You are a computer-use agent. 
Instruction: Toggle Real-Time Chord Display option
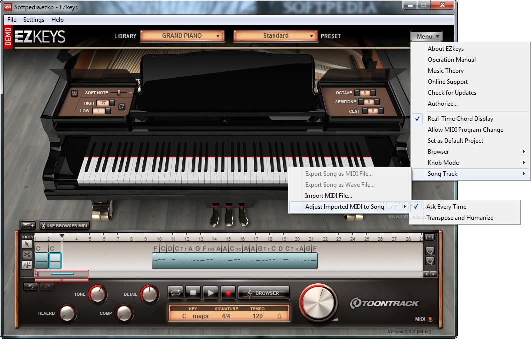coord(471,119)
